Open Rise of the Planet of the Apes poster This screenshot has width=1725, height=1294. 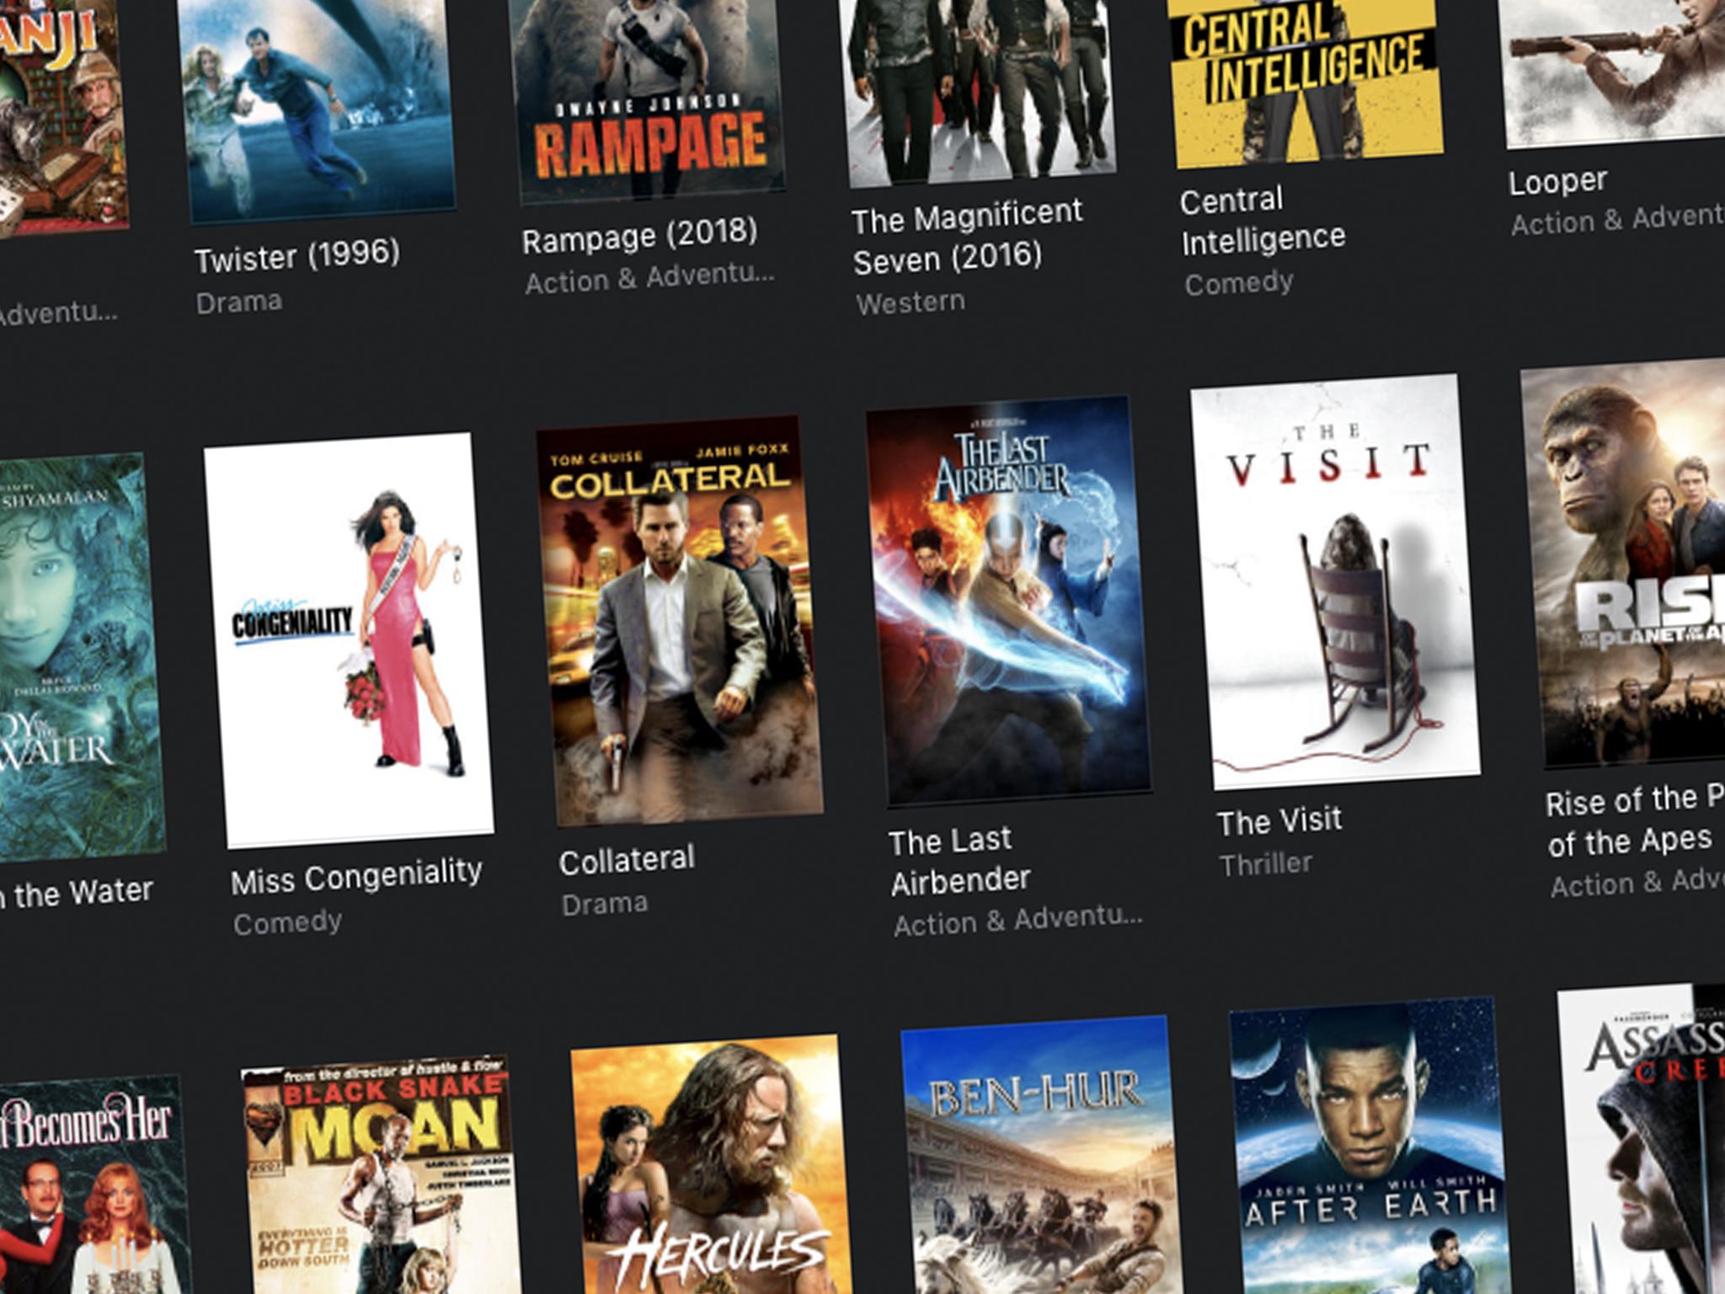click(1626, 562)
